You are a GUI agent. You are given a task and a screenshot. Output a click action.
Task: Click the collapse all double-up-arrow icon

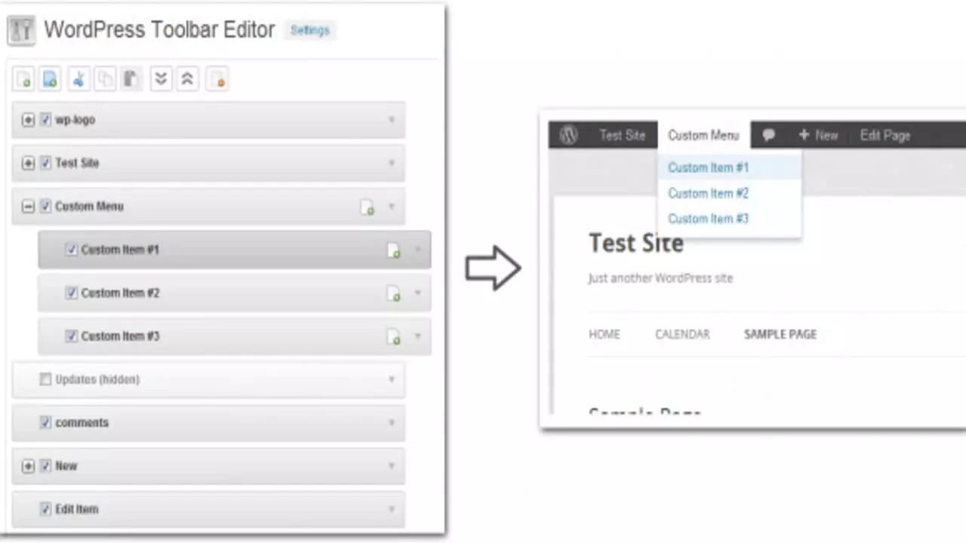click(188, 79)
